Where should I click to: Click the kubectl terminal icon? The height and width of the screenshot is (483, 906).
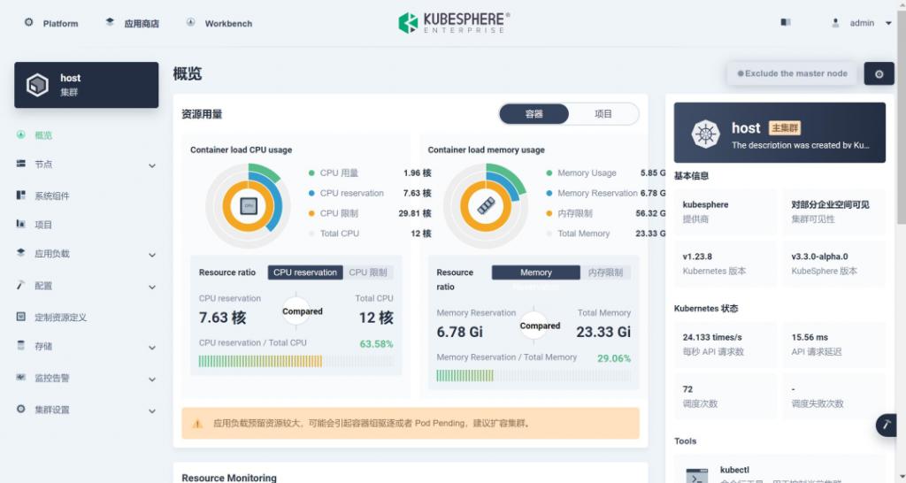[697, 476]
